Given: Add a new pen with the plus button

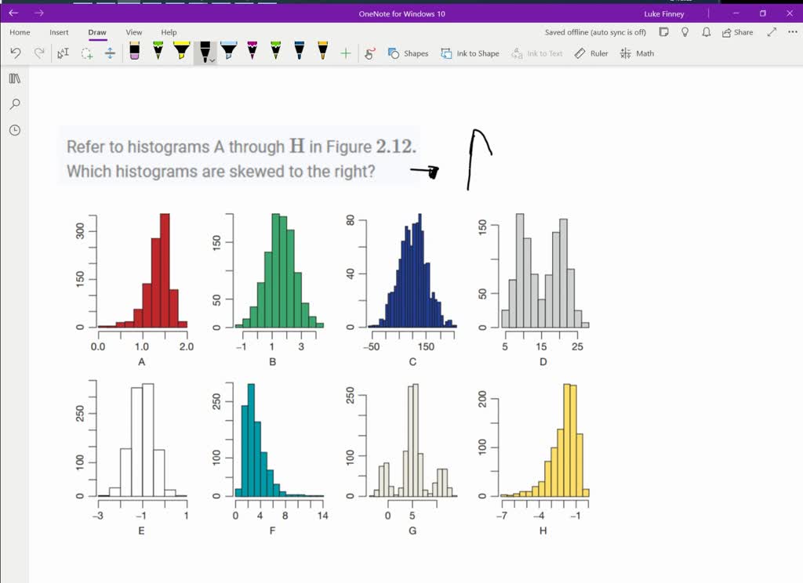Looking at the screenshot, I should [x=344, y=53].
